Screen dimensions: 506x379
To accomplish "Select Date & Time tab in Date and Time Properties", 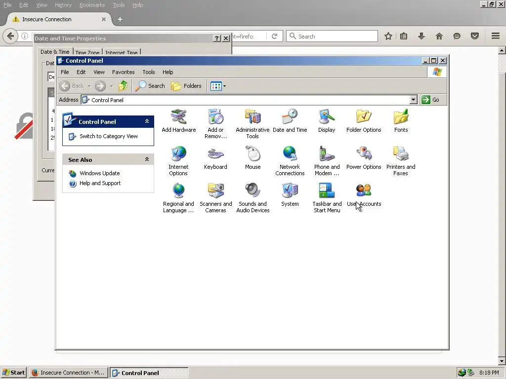I will point(55,52).
